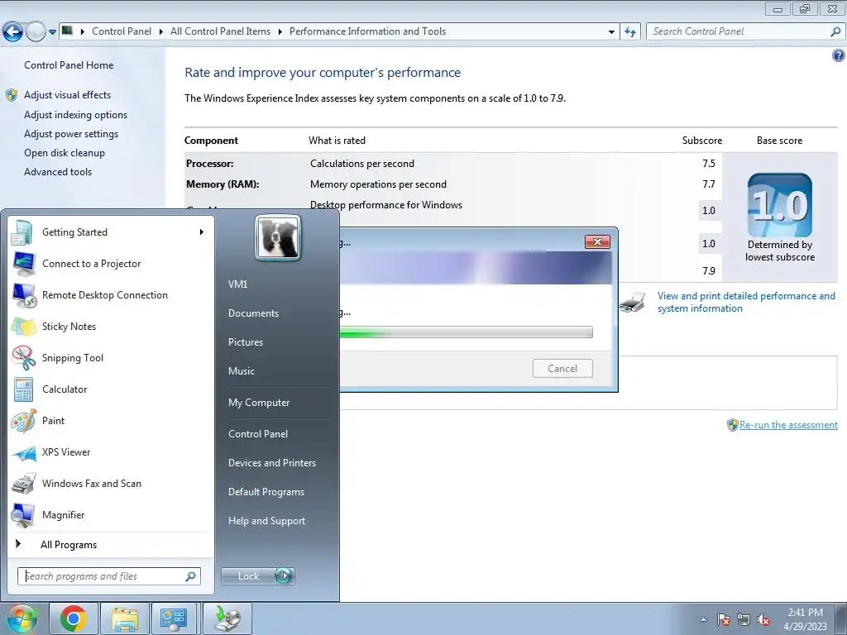Viewport: 847px width, 635px height.
Task: Expand the address bar history dropdown
Action: pyautogui.click(x=611, y=31)
